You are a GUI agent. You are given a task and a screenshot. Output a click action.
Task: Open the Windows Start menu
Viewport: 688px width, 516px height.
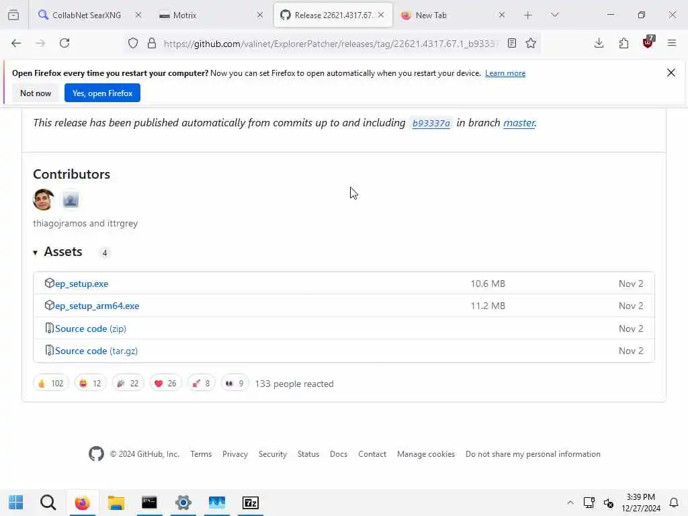16,503
